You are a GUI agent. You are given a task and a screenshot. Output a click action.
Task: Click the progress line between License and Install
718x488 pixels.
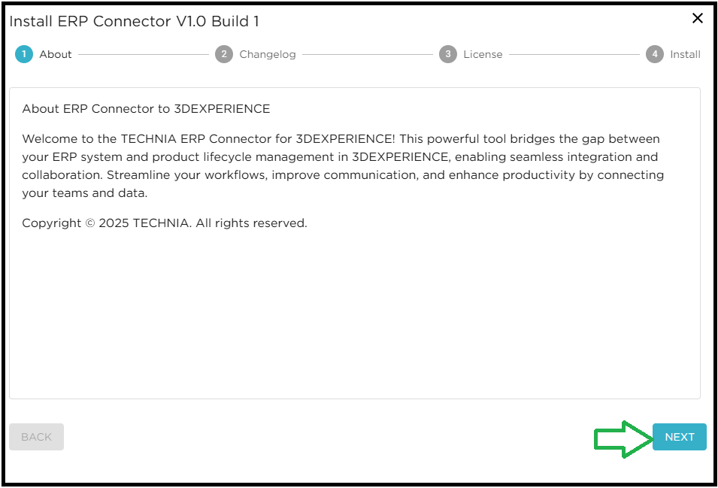(x=574, y=54)
